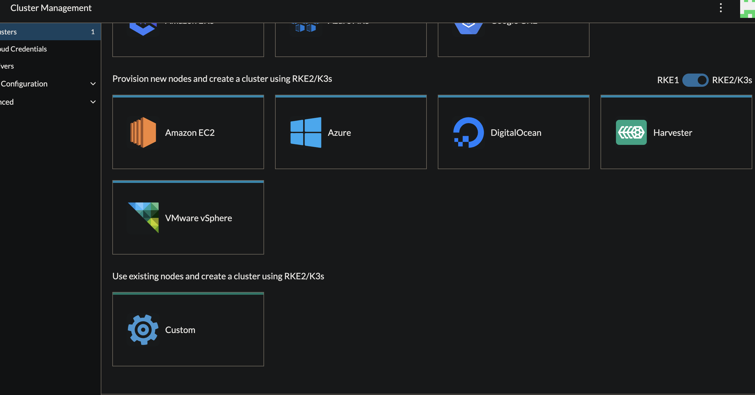Select the DigitalOcean provider label
755x395 pixels.
click(516, 132)
